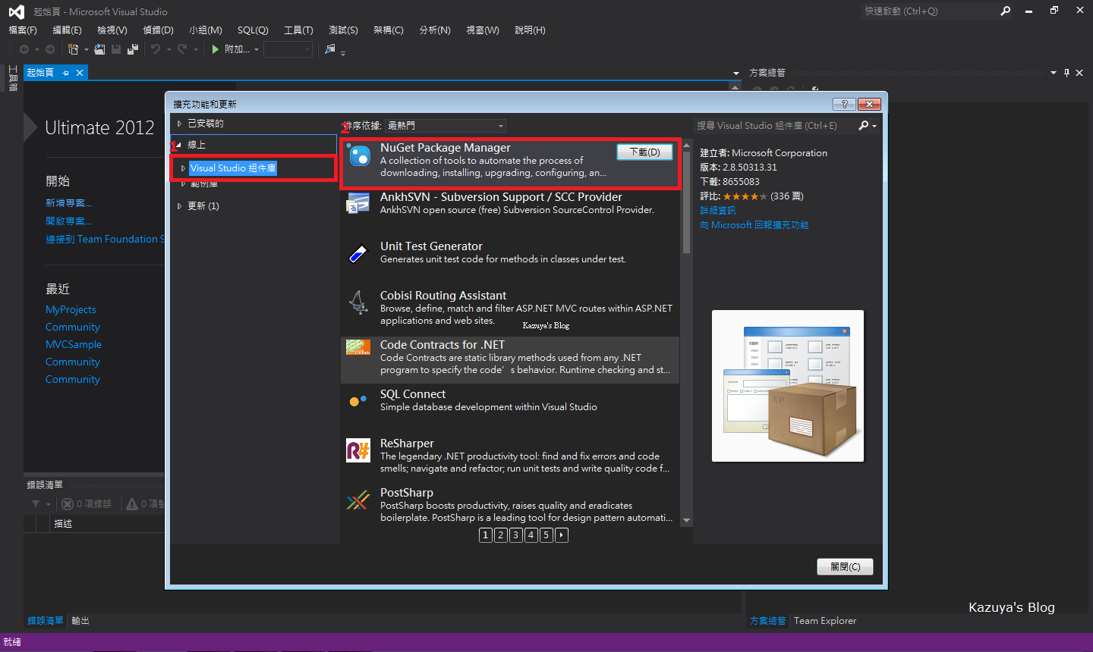Open the new project dropdown arrow
This screenshot has width=1093, height=652.
point(86,50)
